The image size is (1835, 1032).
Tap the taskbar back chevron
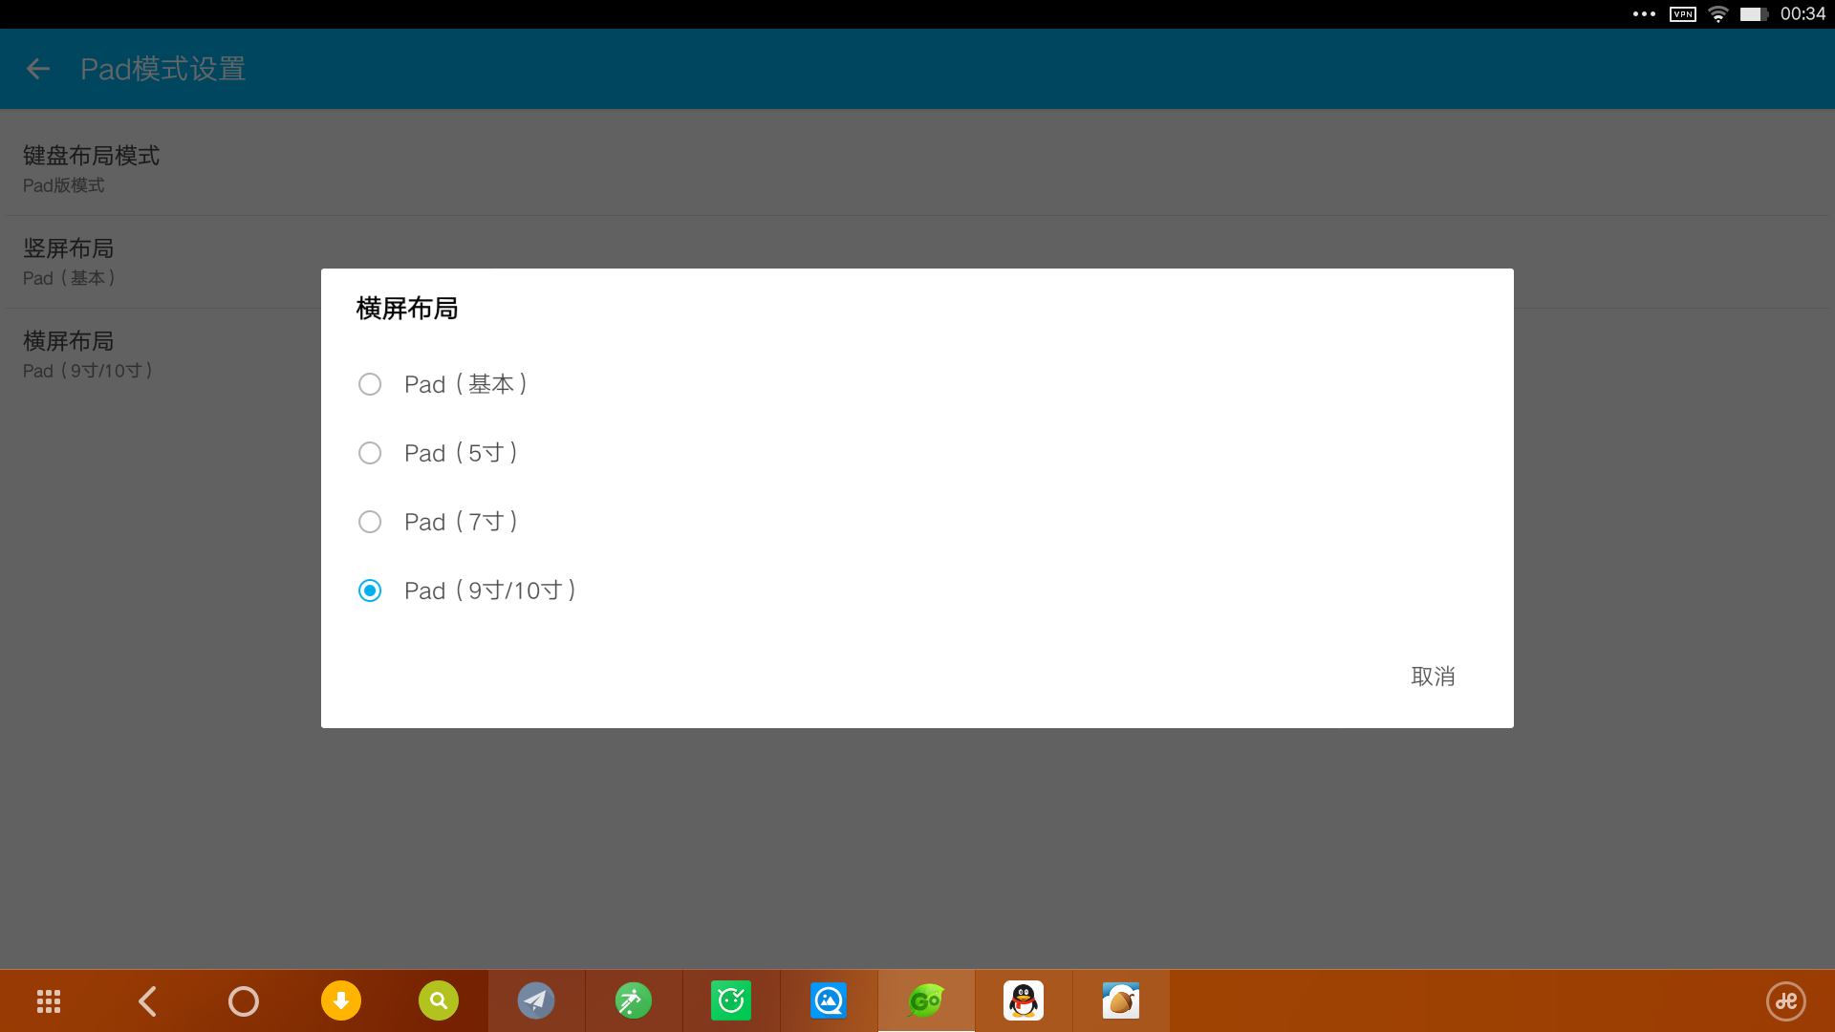tap(147, 1001)
